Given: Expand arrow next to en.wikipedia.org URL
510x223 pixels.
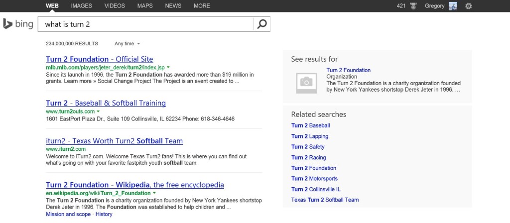Looking at the screenshot, I should coord(154,193).
